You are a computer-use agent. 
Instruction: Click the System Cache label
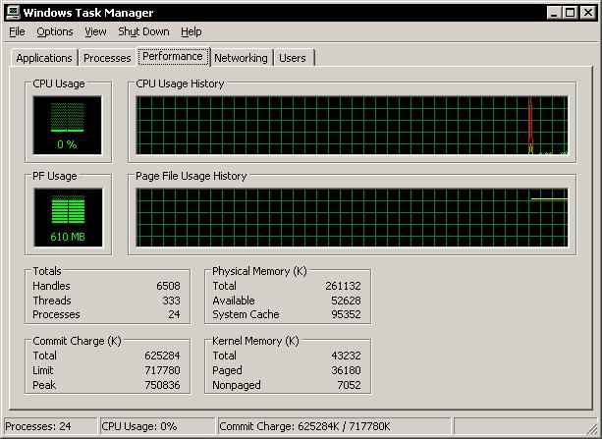click(x=246, y=314)
